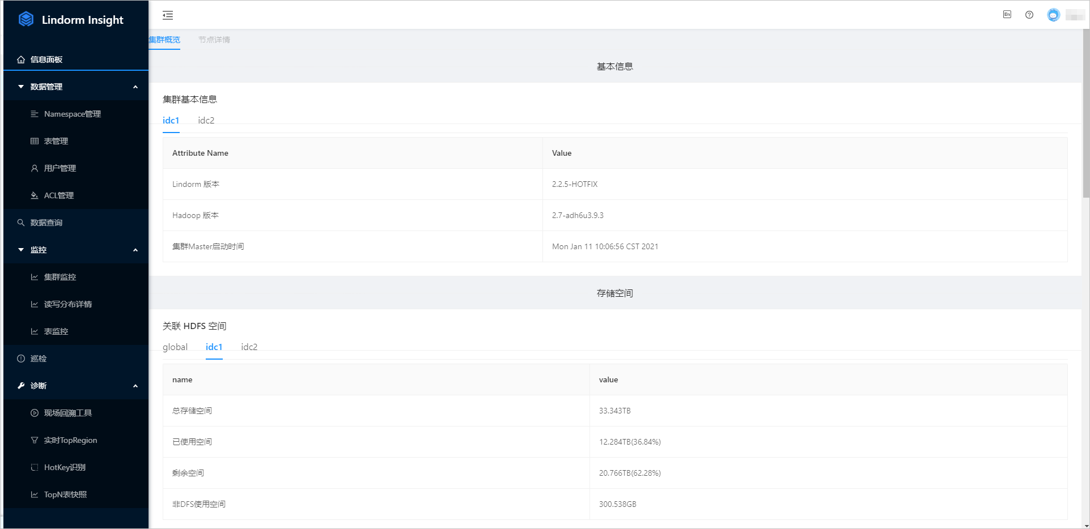Viewport: 1090px width, 529px height.
Task: Click the chart icon beside 集群监控
Action: [35, 277]
